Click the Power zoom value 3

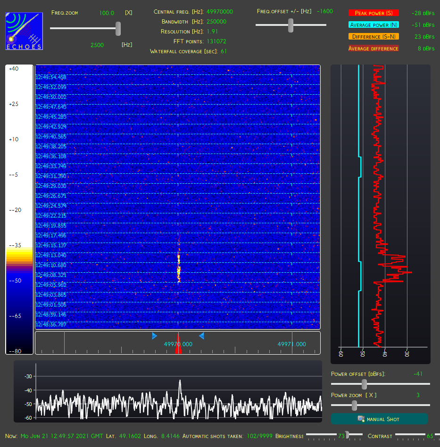coord(418,395)
